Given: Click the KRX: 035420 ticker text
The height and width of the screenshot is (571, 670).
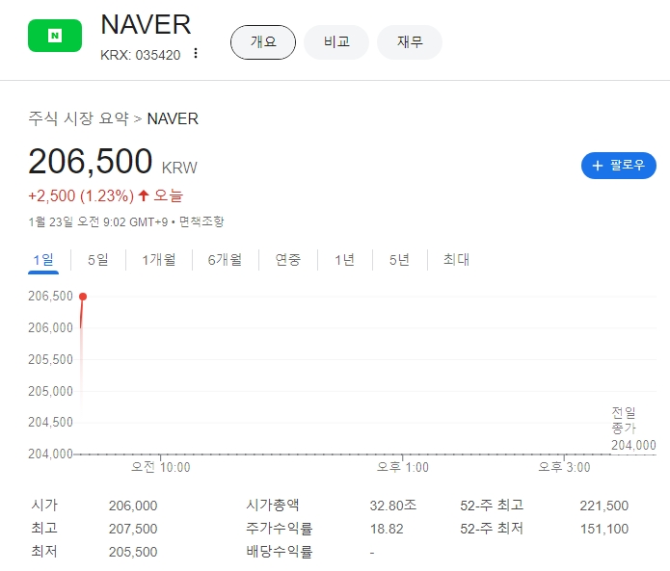Looking at the screenshot, I should 140,55.
